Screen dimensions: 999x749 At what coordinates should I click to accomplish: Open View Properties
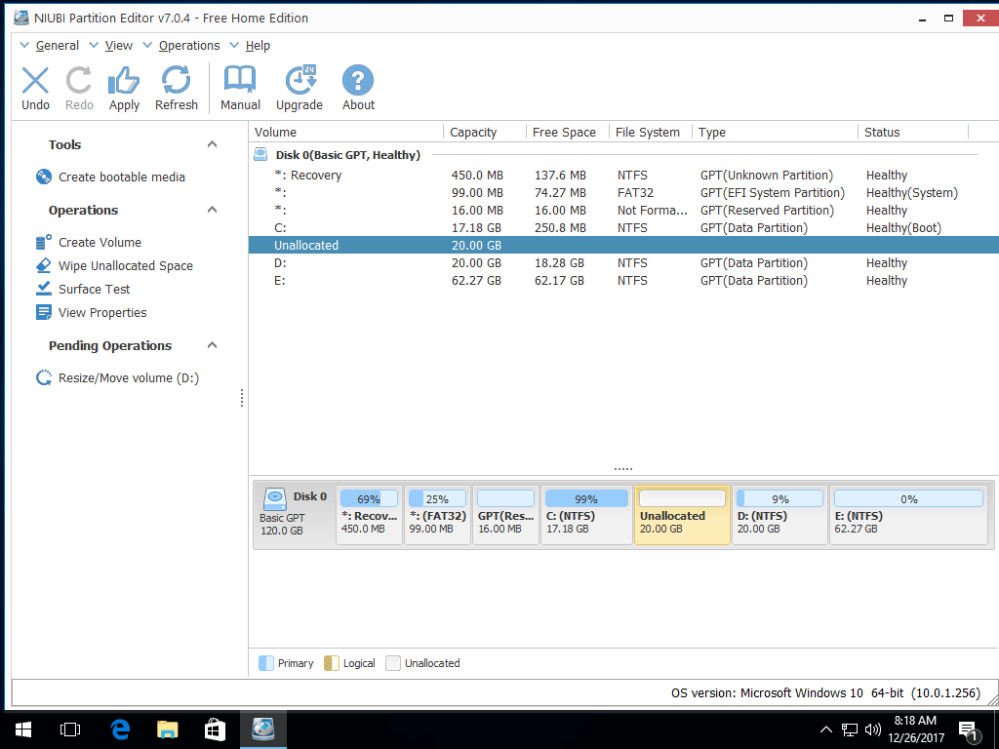(102, 312)
